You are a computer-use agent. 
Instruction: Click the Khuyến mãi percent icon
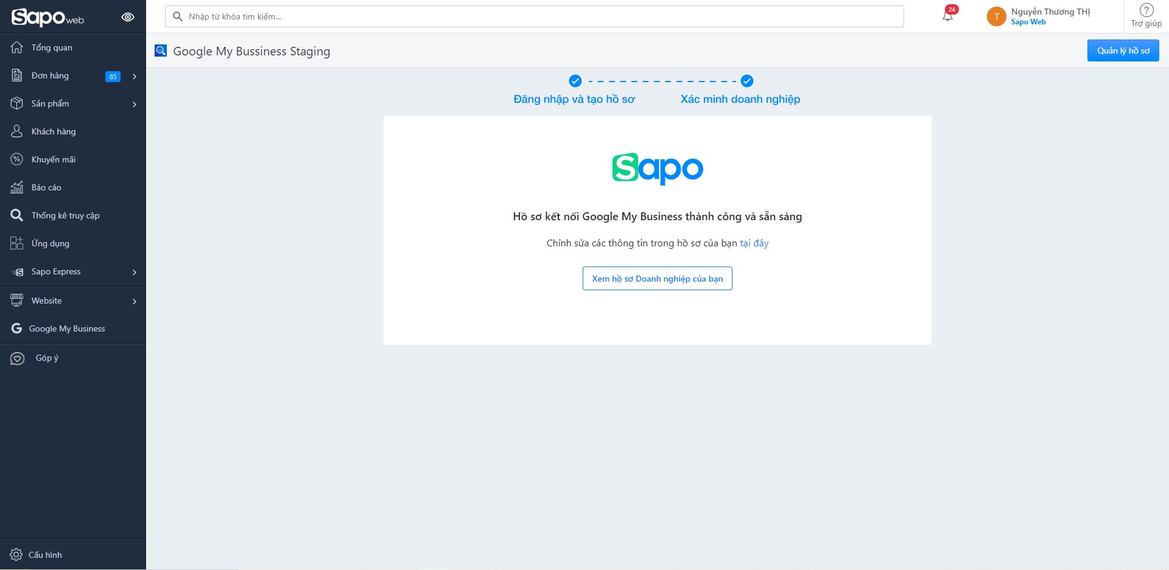pyautogui.click(x=17, y=159)
